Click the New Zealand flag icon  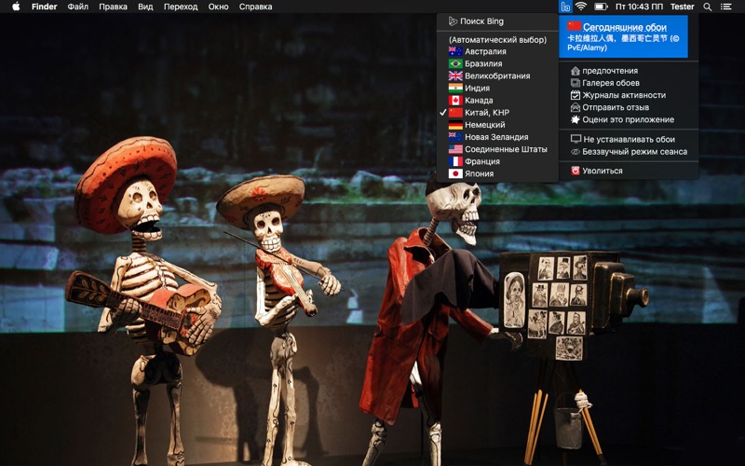pos(455,137)
